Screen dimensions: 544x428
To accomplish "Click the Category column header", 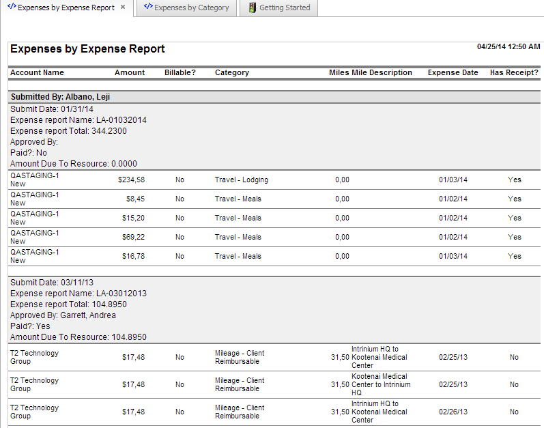I will coord(232,72).
